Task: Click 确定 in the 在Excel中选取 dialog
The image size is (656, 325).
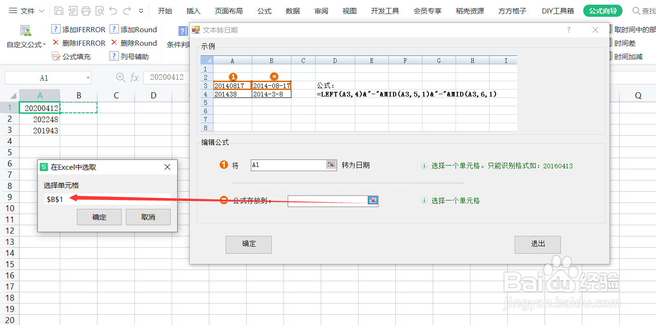Action: [99, 217]
